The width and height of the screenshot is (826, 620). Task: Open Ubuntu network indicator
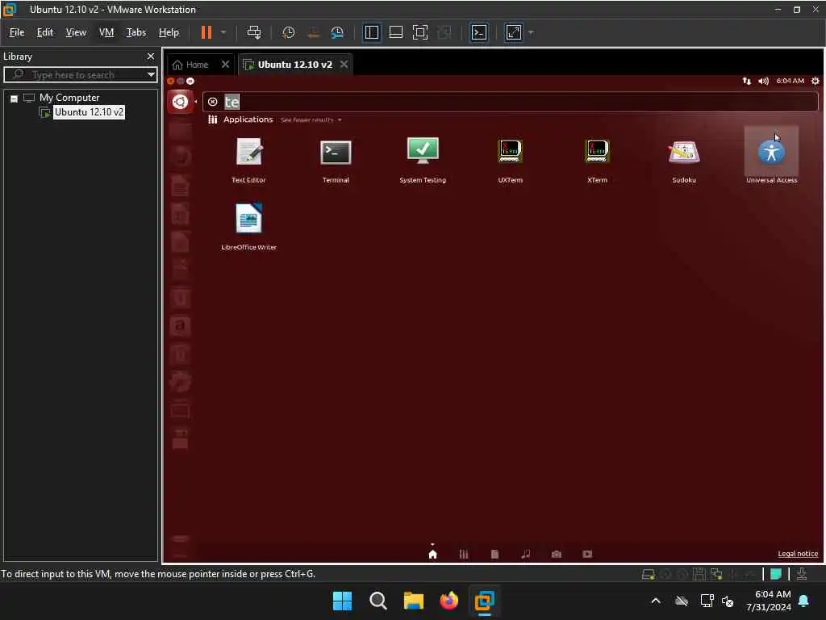(x=746, y=81)
